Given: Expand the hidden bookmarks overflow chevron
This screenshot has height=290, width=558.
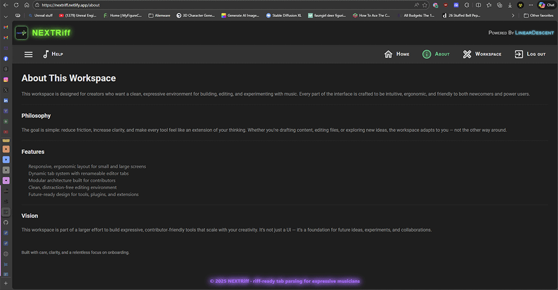Looking at the screenshot, I should pos(513,16).
